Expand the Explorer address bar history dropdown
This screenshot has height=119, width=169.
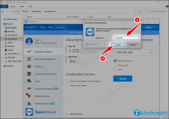(x=135, y=11)
